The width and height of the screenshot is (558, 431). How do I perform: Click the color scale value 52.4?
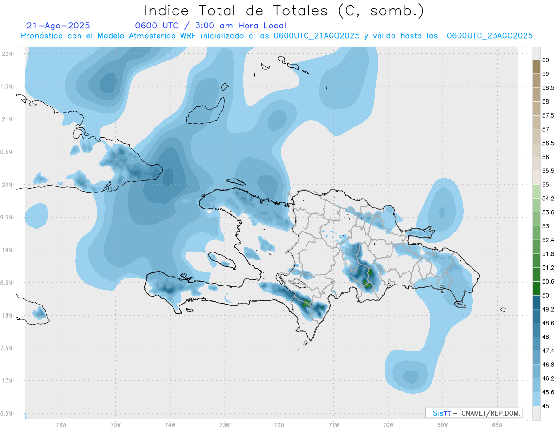(x=548, y=240)
